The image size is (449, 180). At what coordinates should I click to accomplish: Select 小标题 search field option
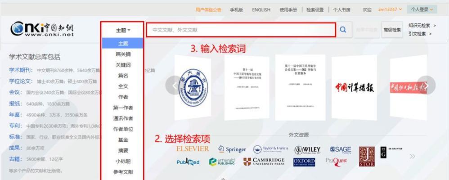coord(122,161)
